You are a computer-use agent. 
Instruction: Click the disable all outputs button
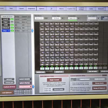click(100, 79)
